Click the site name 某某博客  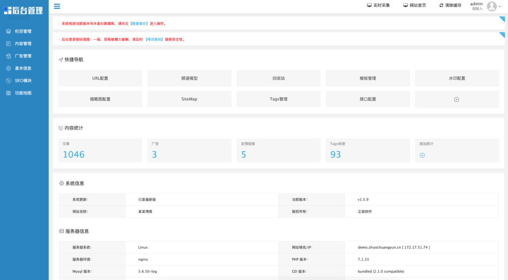tap(145, 211)
